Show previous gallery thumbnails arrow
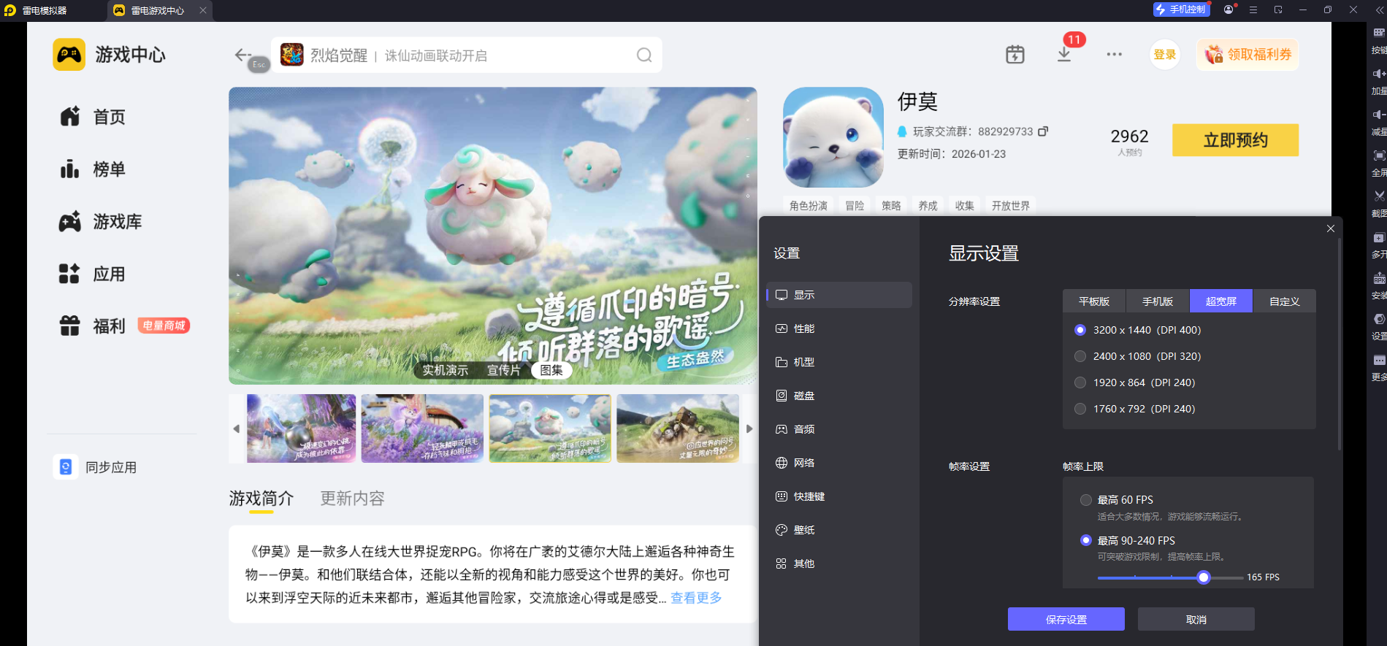Screen dimensions: 1387x646 (236, 429)
